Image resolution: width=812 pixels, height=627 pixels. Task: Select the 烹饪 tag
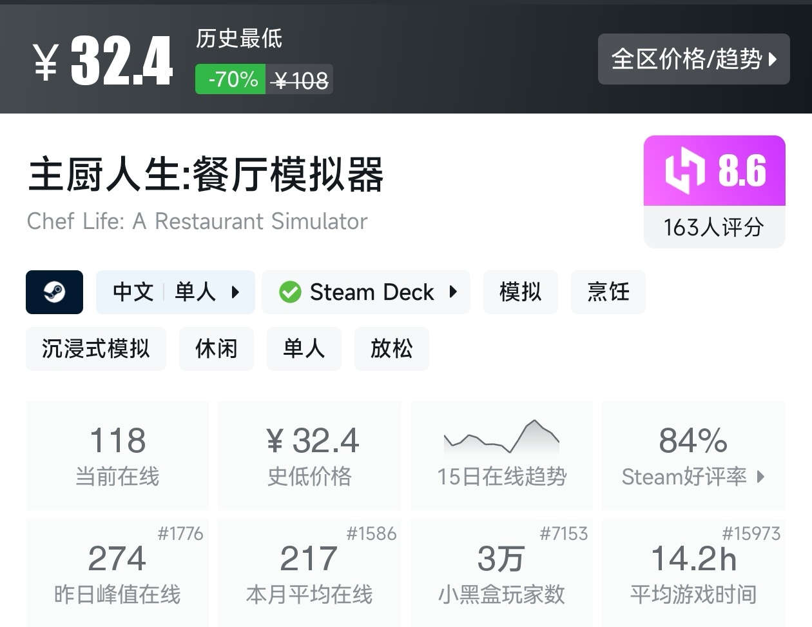point(608,292)
